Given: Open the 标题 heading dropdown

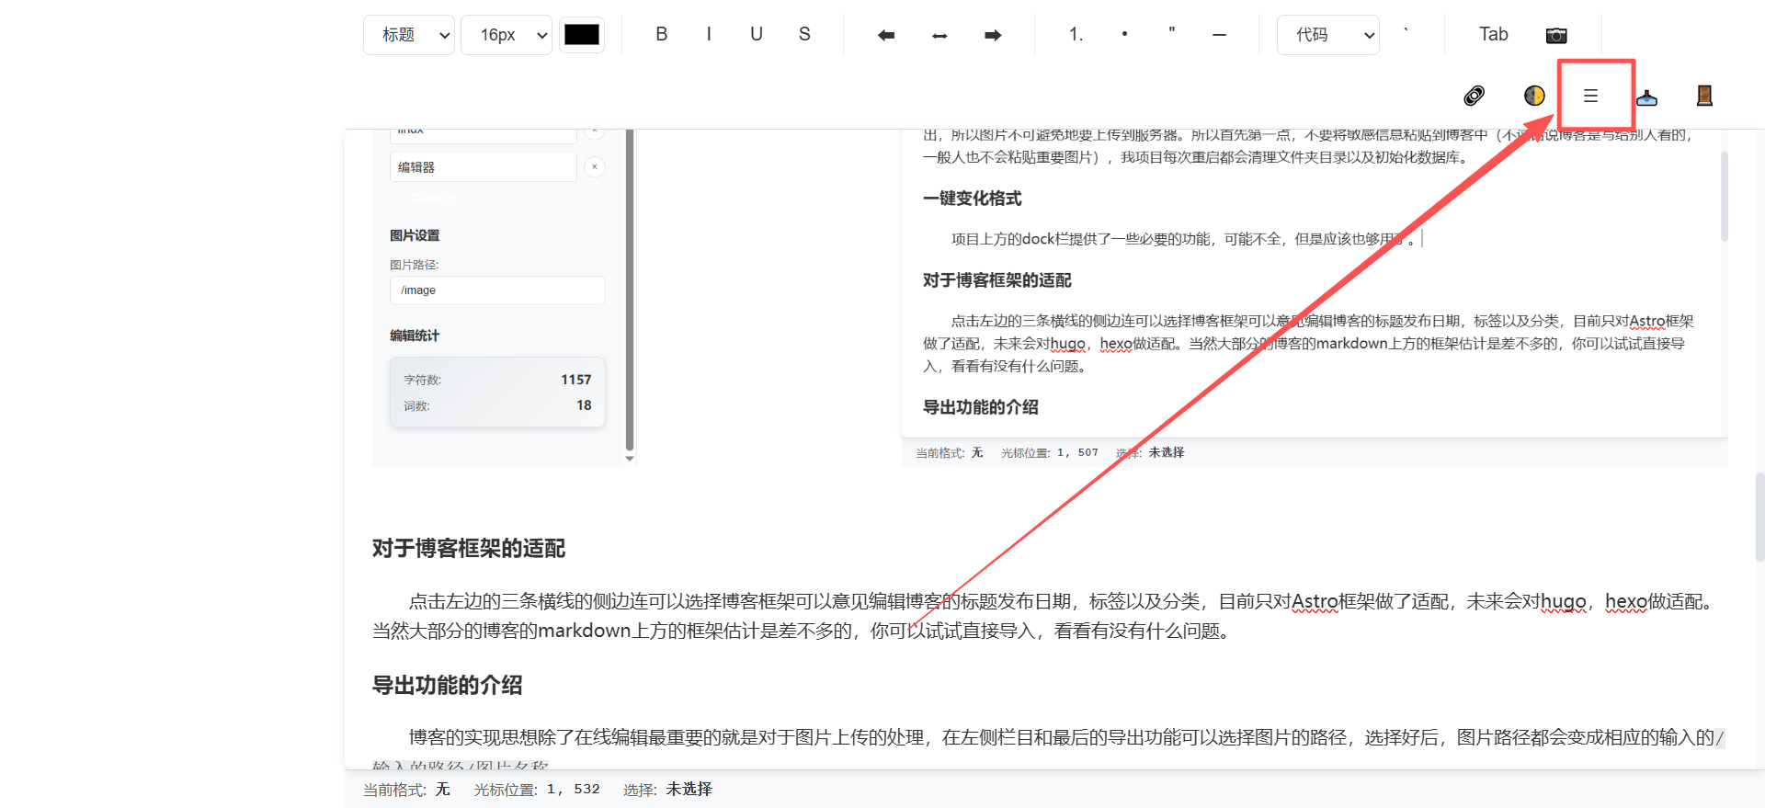Looking at the screenshot, I should tap(409, 35).
